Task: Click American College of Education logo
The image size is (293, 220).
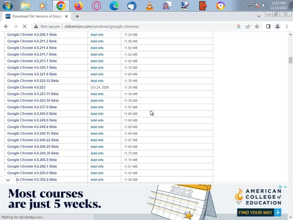Action: click(258, 197)
